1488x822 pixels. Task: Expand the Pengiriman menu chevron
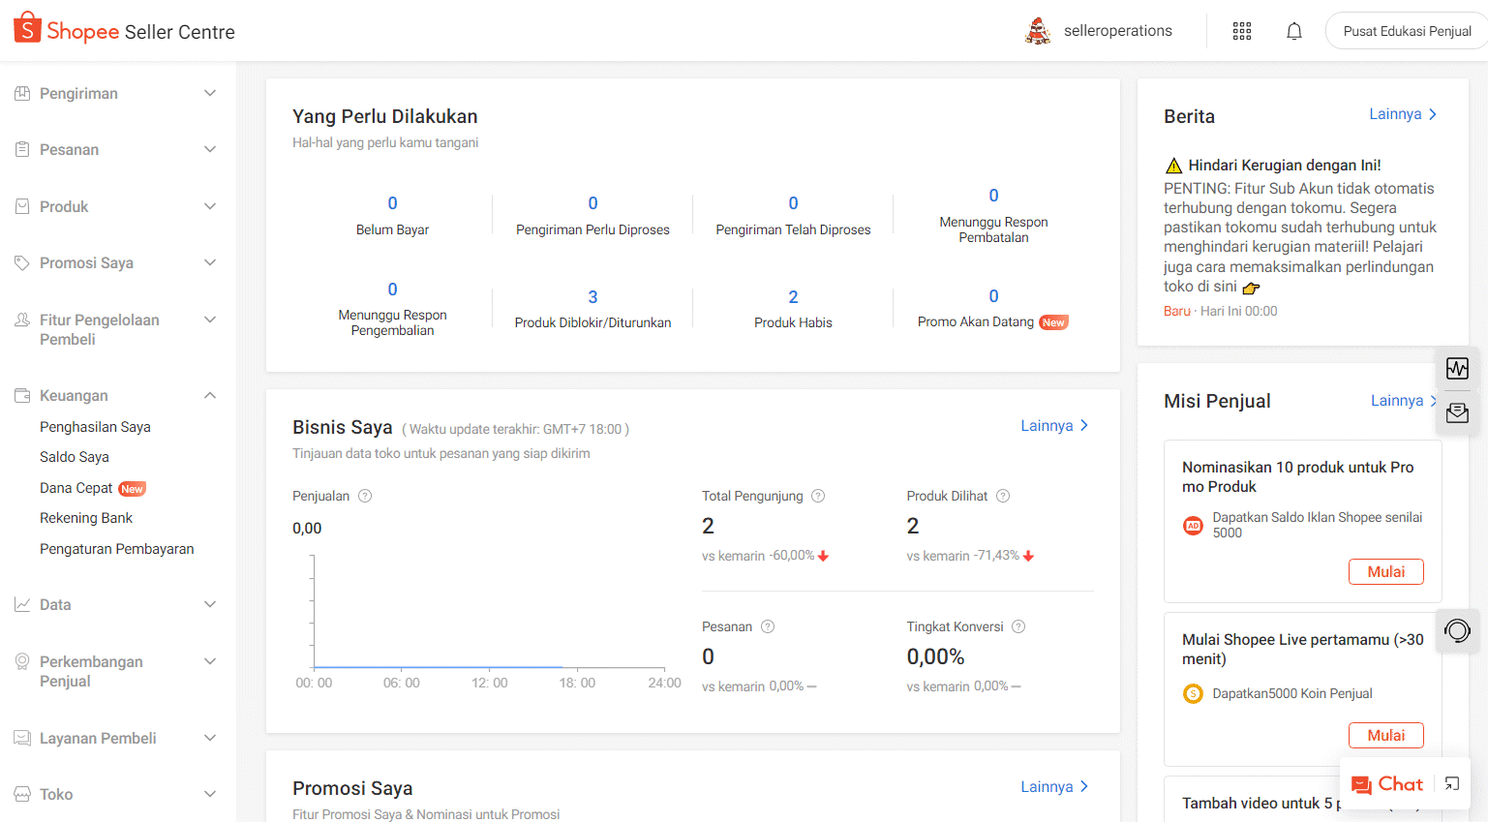210,93
